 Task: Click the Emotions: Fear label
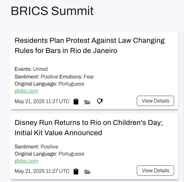pos(77,77)
